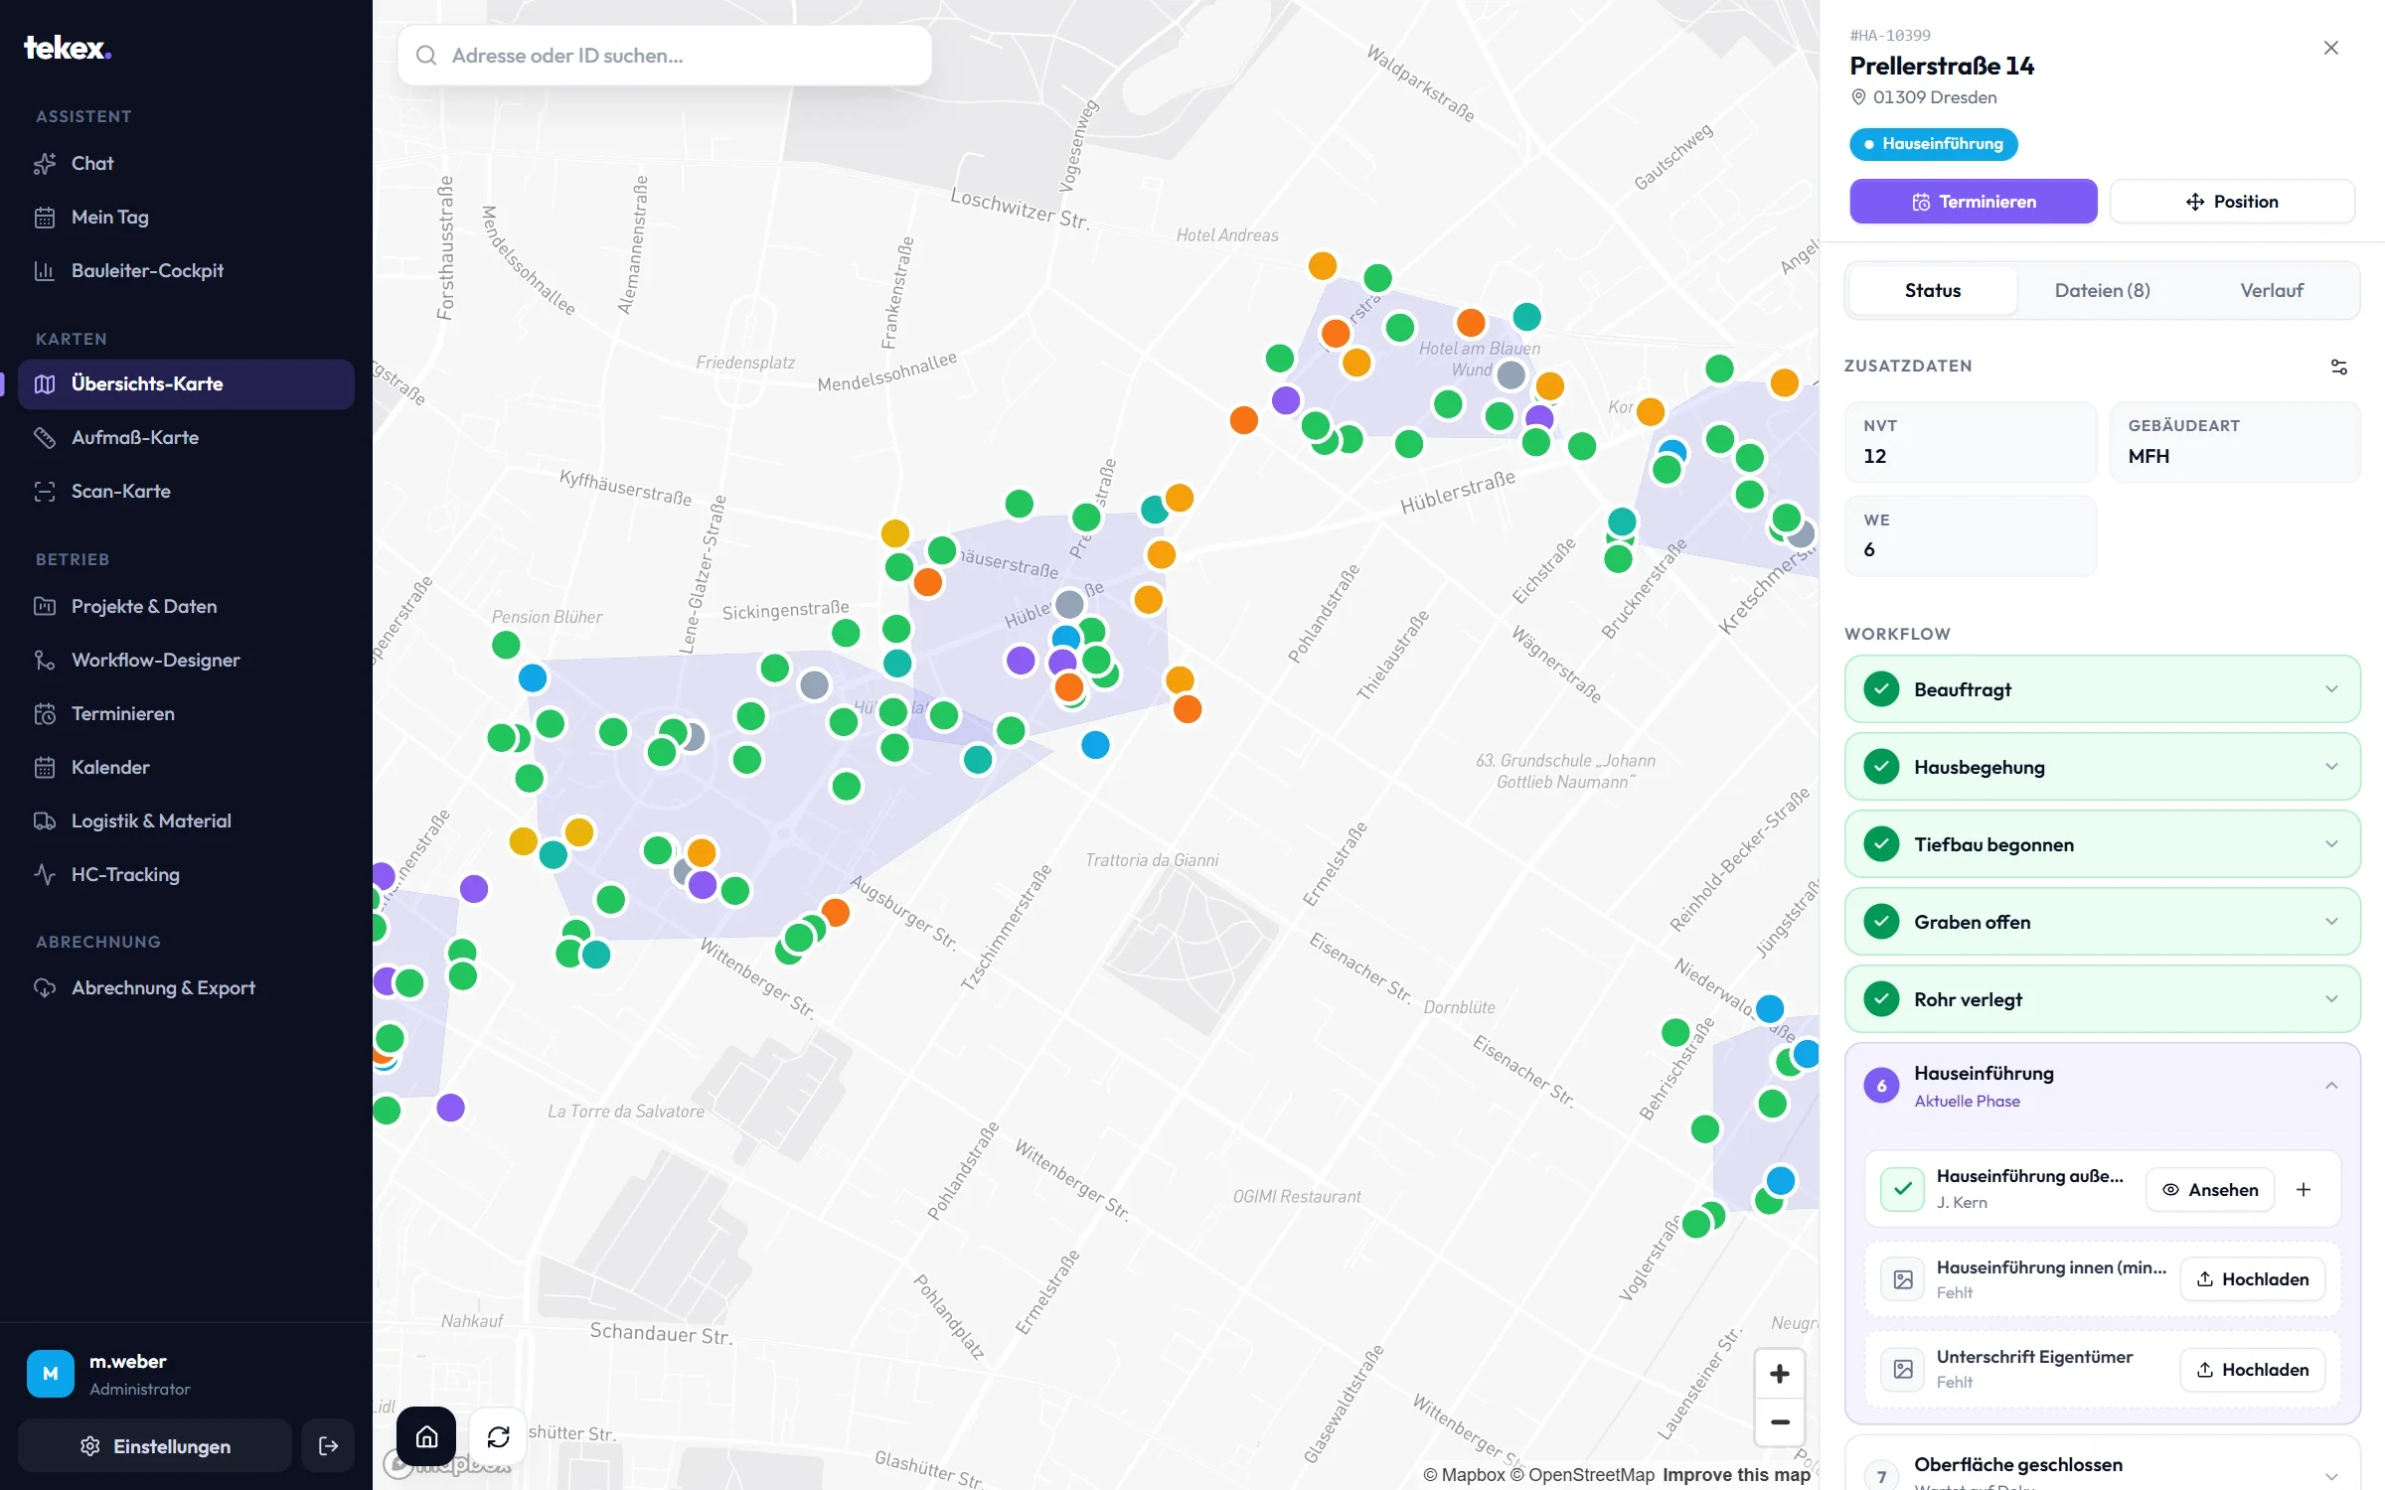Open Zusatzdaten filter settings icon

(x=2339, y=367)
